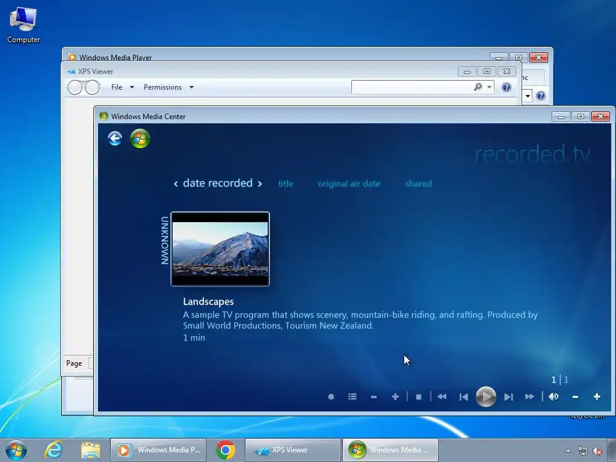This screenshot has height=462, width=616.
Task: Close the XPS Viewer window
Action: (507, 72)
